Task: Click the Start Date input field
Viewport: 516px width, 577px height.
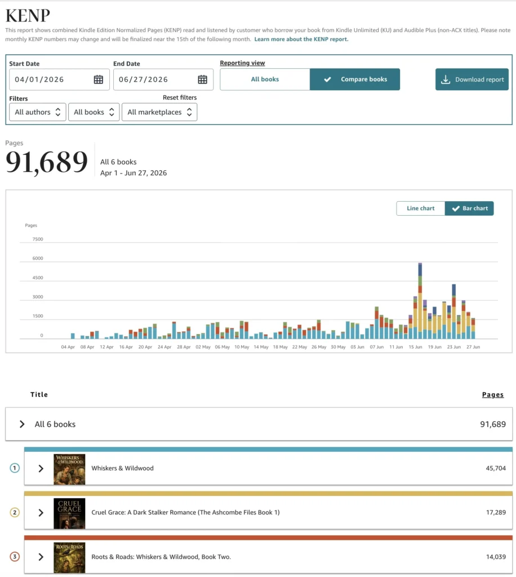Action: 59,79
